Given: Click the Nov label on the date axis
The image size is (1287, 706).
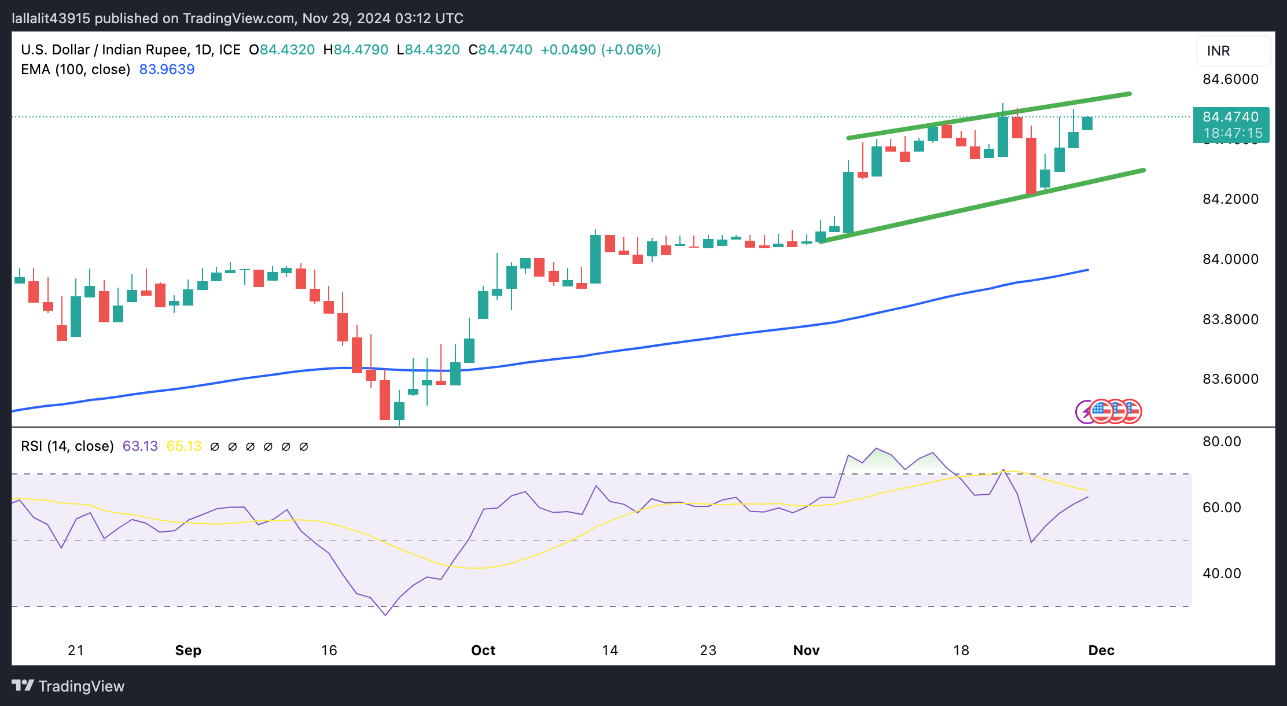Looking at the screenshot, I should [x=806, y=650].
